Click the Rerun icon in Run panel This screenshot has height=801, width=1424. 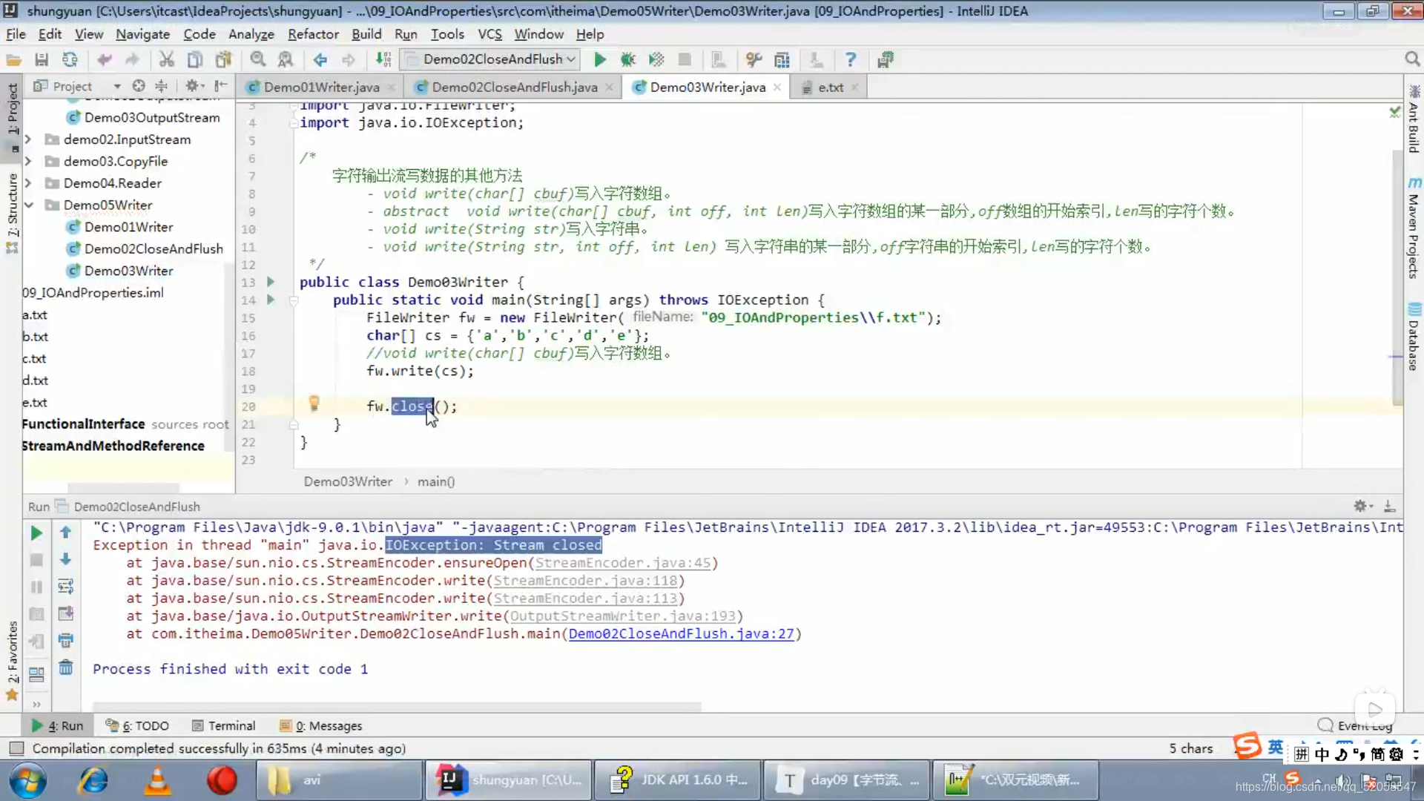[36, 533]
